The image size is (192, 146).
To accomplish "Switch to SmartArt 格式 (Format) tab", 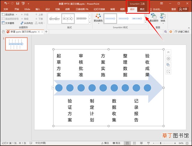I will (142, 9).
